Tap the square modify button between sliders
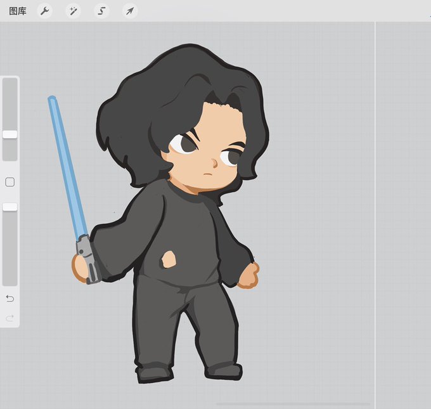Screen dimensions: 431x409 point(10,182)
